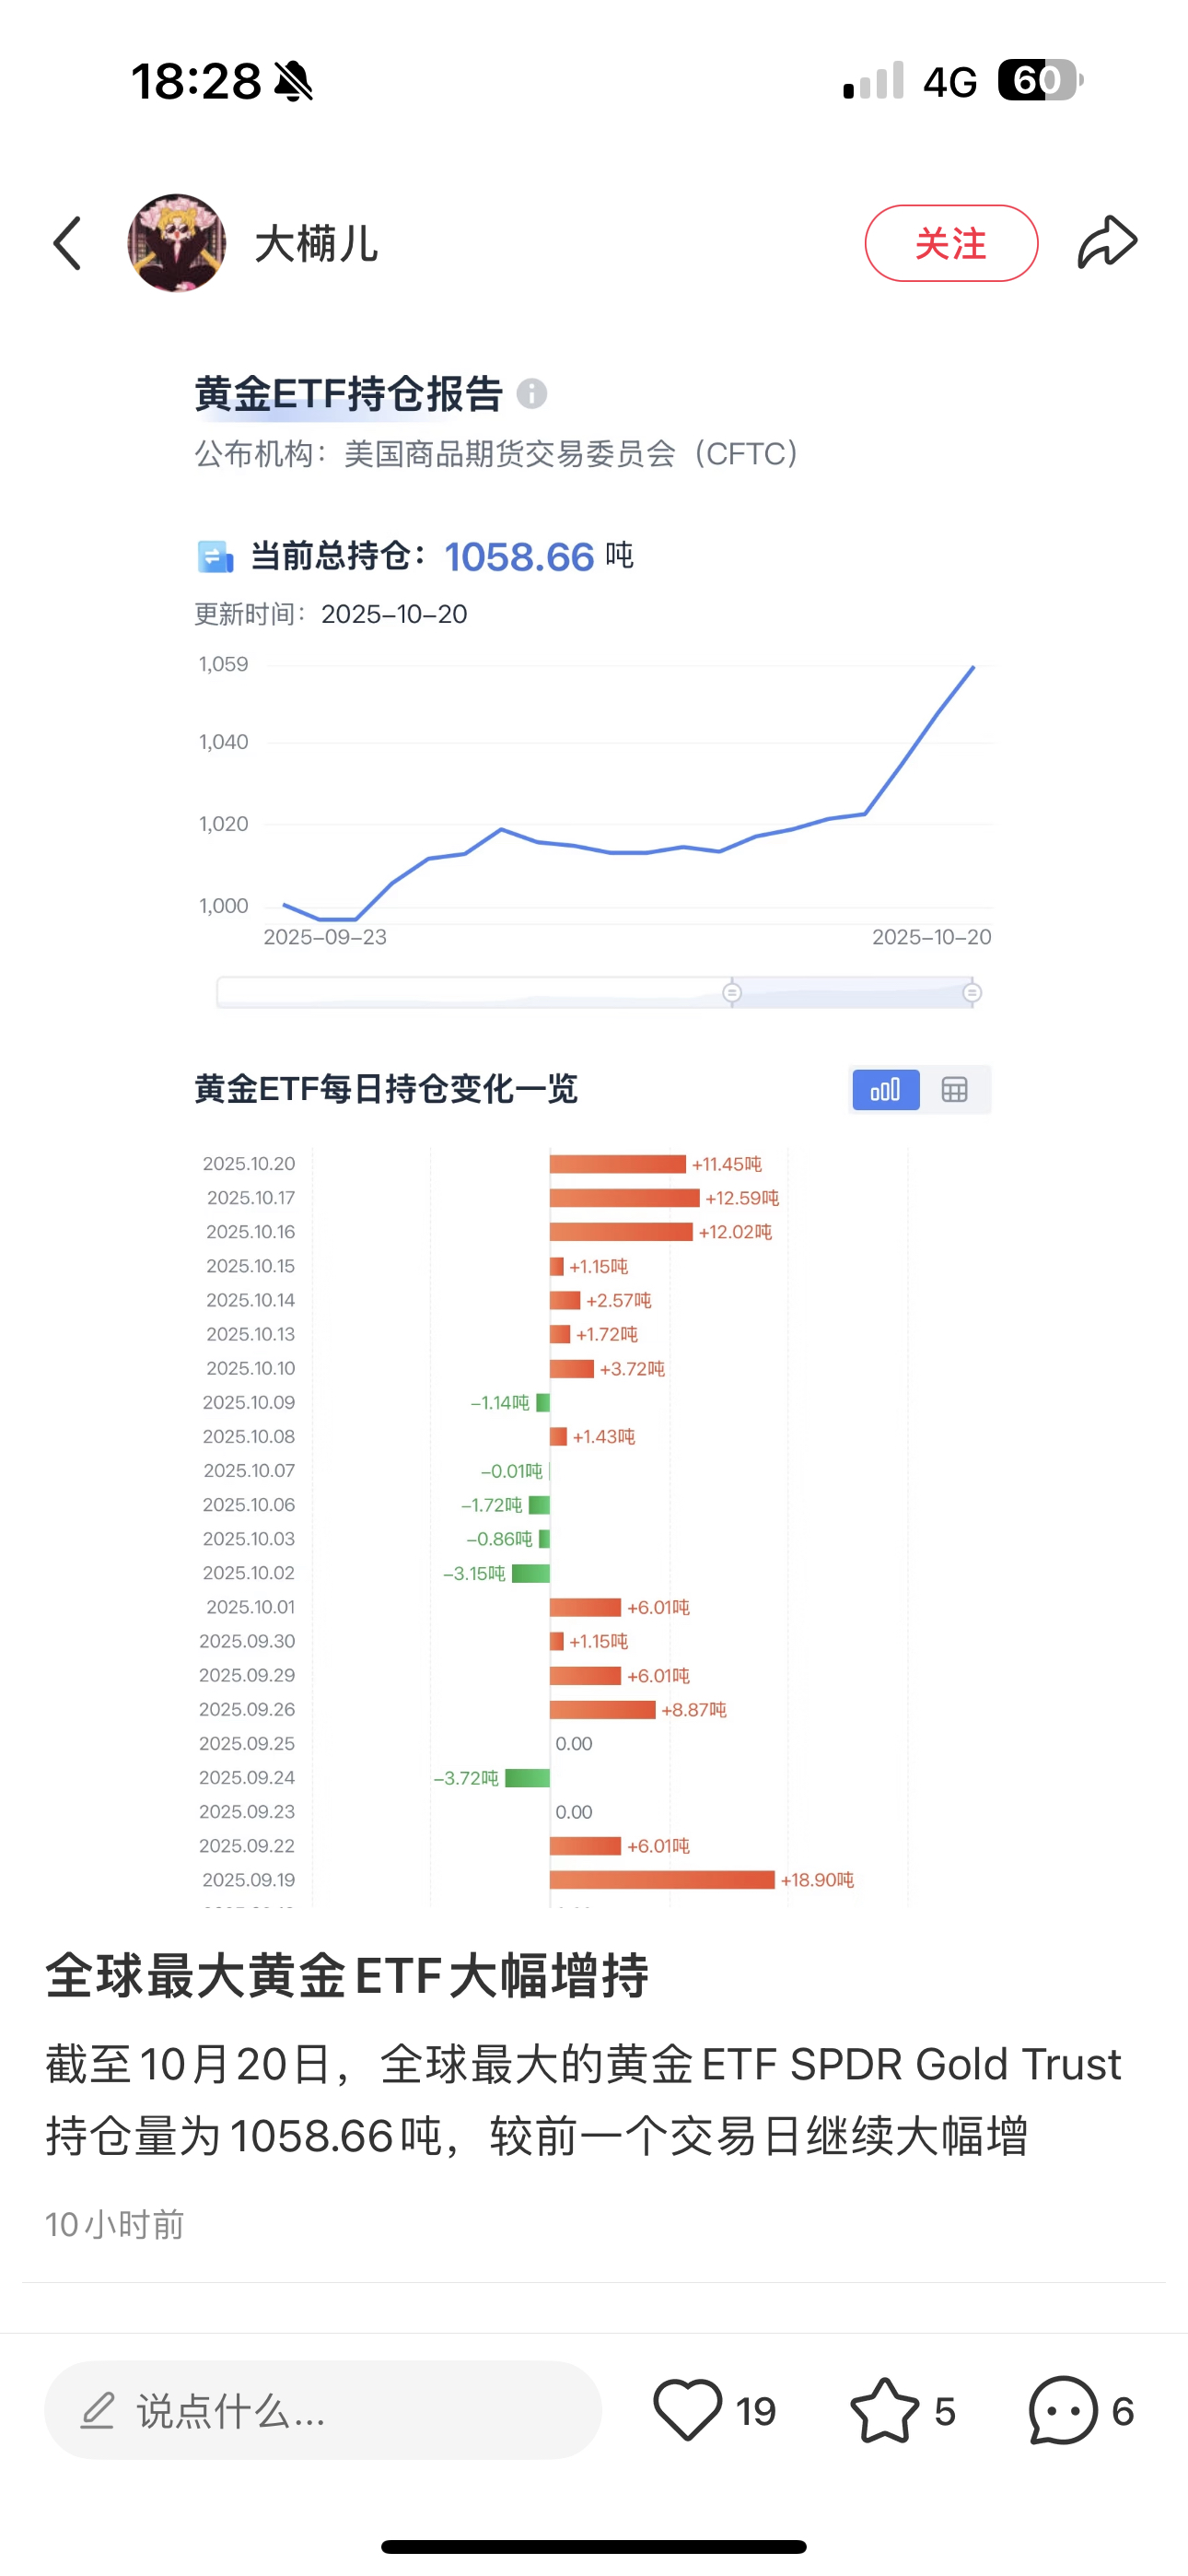
Task: Adjust the chart date range slider
Action: [731, 992]
